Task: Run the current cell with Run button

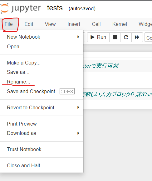Action: 98,37
